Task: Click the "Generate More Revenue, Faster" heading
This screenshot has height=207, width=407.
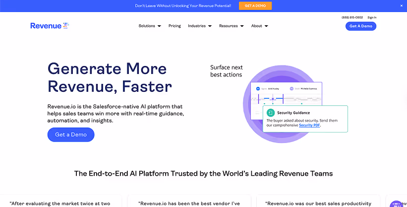Action: click(x=110, y=77)
